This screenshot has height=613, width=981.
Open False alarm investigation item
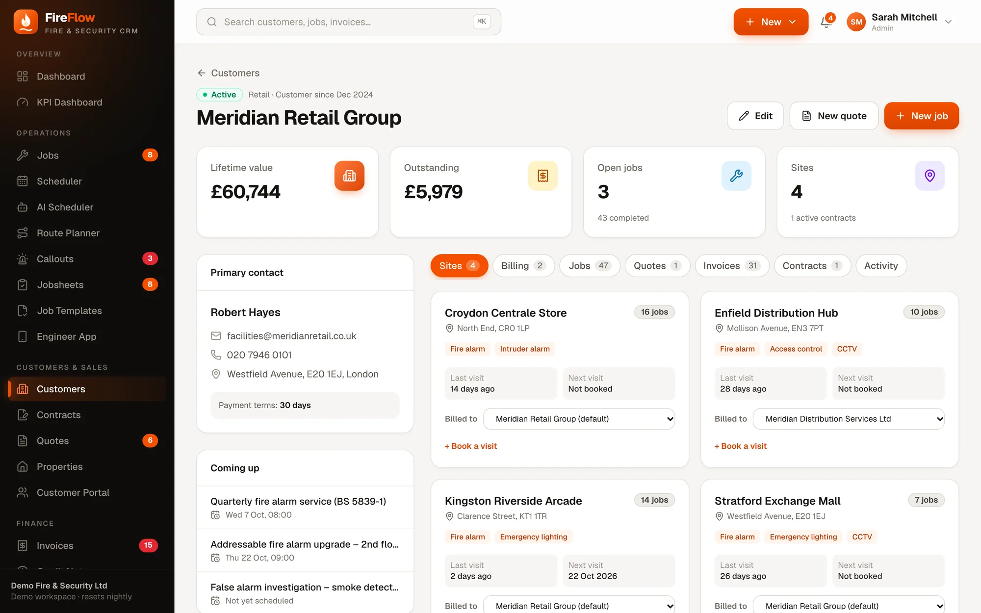coord(305,592)
